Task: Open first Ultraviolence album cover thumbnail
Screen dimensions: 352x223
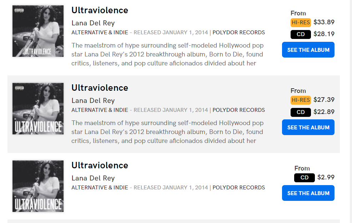Action: tap(38, 31)
